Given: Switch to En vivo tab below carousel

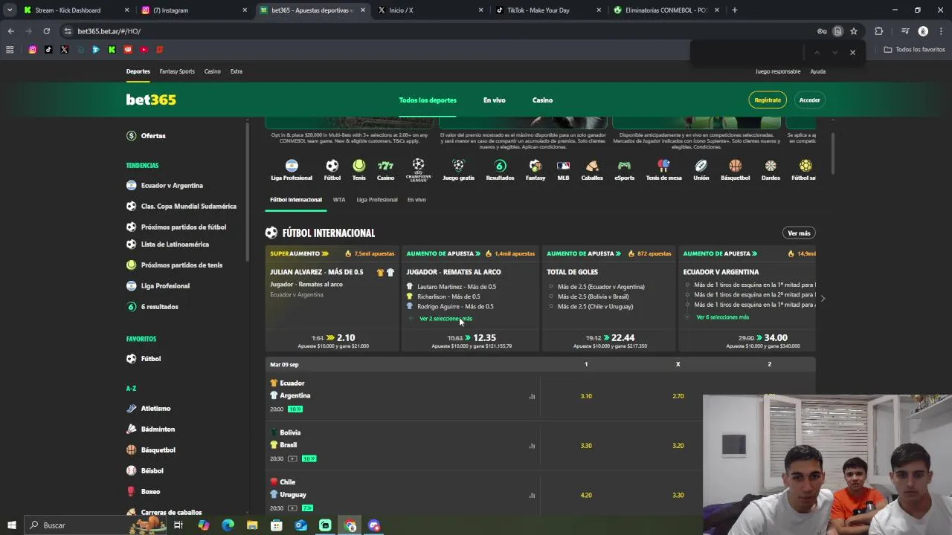Looking at the screenshot, I should click(416, 200).
